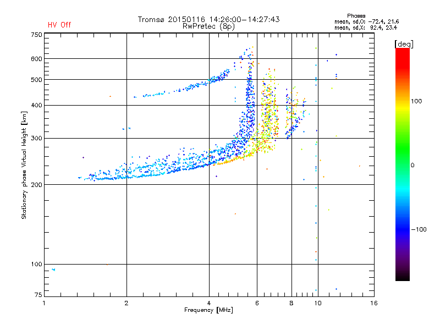Click the cyan echo cluster near 95 km
The height and width of the screenshot is (330, 440).
point(53,269)
